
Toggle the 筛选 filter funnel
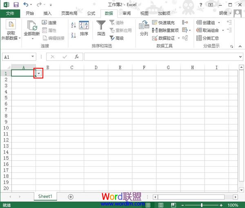click(x=101, y=28)
